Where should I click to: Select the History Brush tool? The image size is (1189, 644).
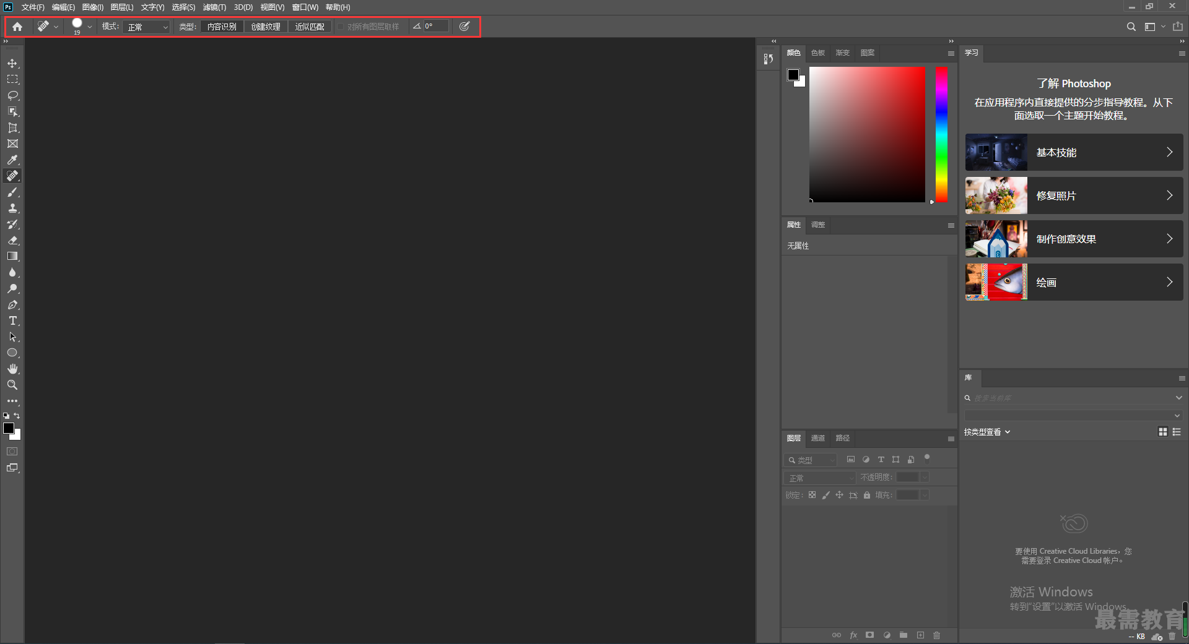(12, 225)
